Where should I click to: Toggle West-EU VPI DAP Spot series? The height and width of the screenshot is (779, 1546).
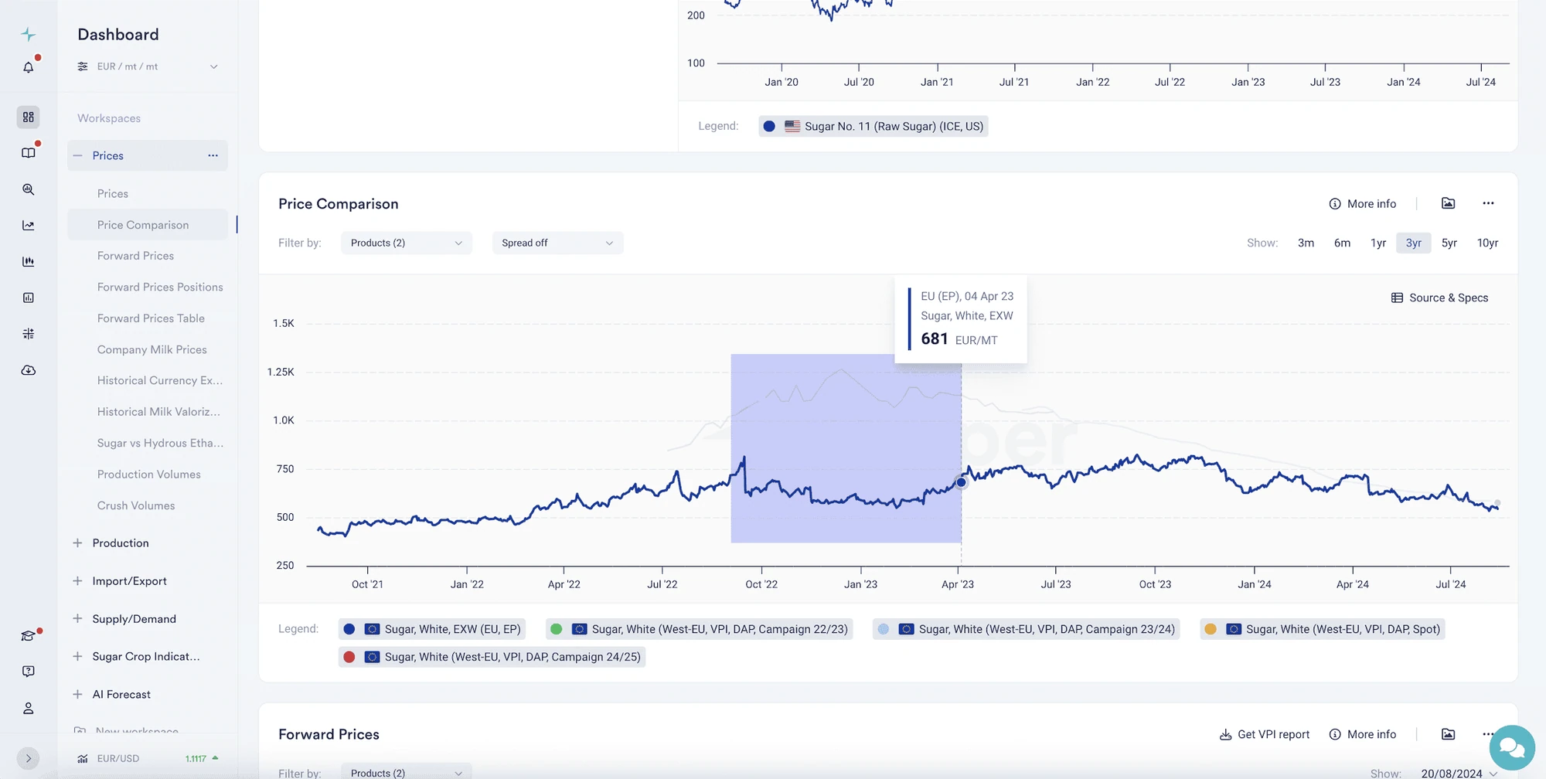pos(1322,629)
